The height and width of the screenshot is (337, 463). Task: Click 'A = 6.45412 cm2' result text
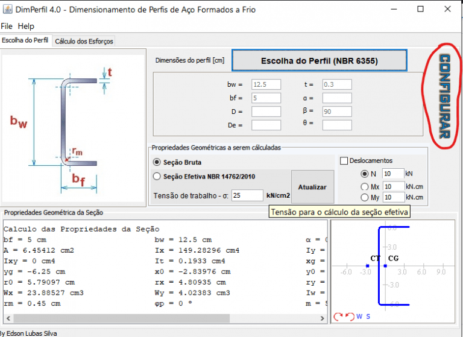tap(39, 250)
